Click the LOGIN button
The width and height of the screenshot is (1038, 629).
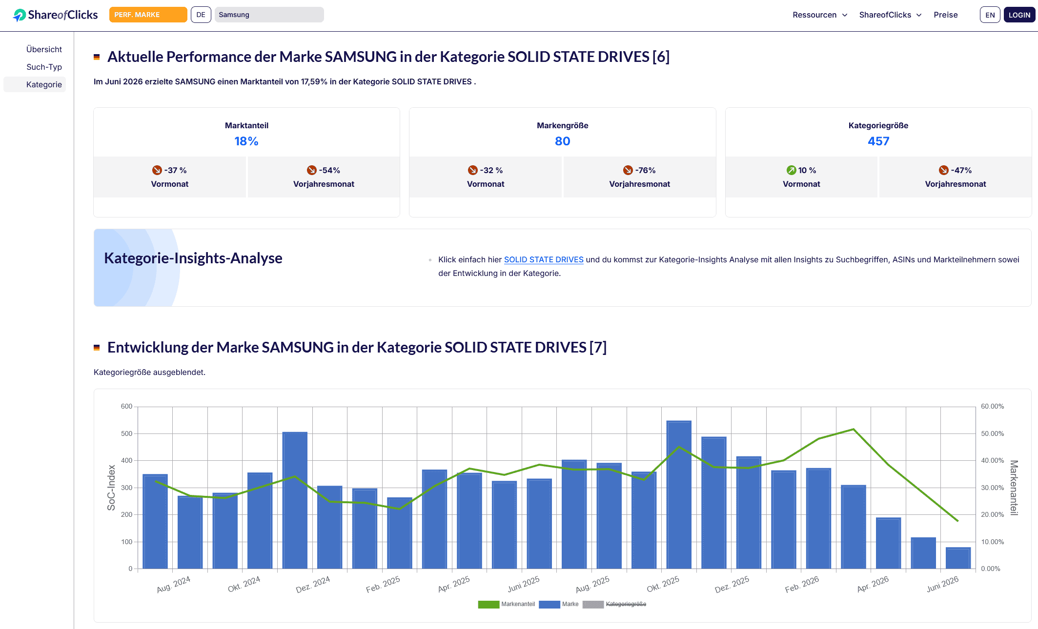[1019, 15]
